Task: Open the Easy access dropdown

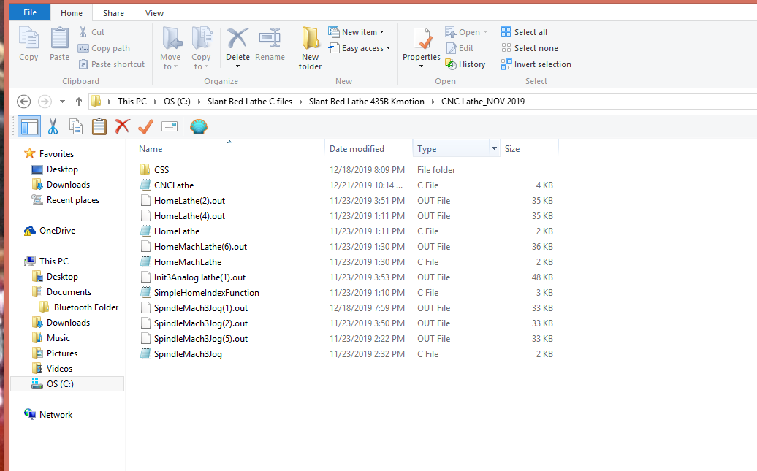Action: (360, 48)
